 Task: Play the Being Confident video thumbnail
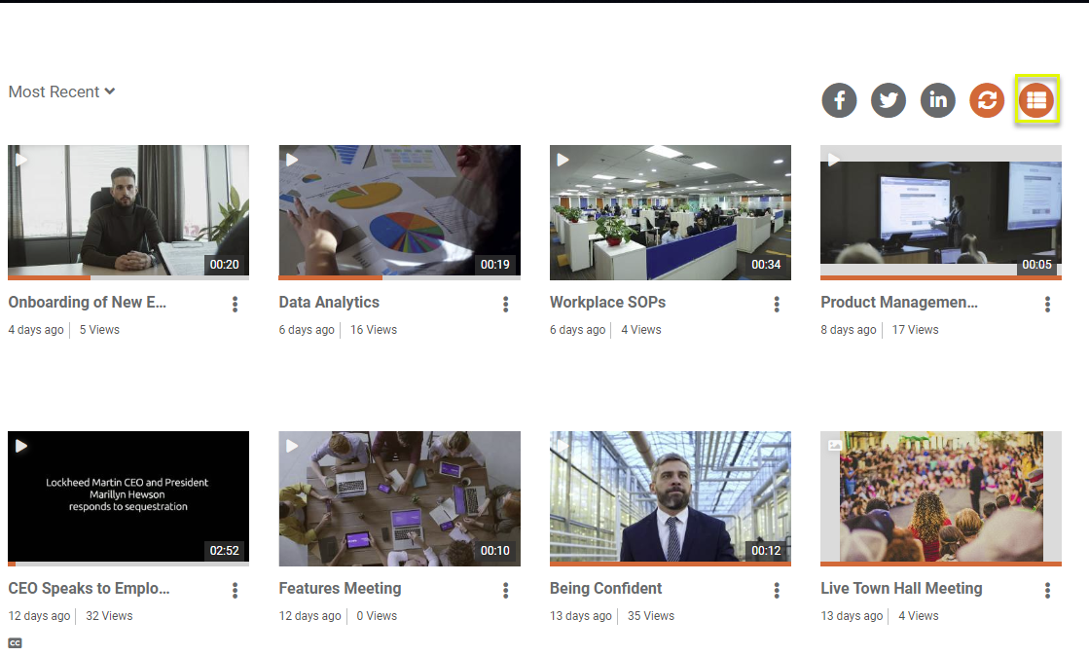pos(670,496)
